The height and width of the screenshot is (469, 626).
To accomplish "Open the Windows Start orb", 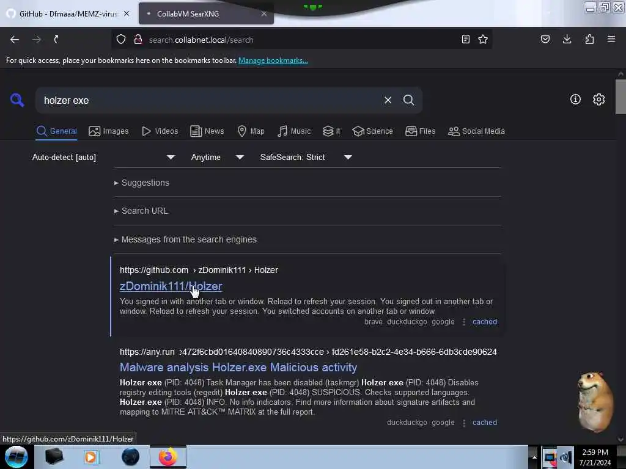I will pyautogui.click(x=17, y=457).
